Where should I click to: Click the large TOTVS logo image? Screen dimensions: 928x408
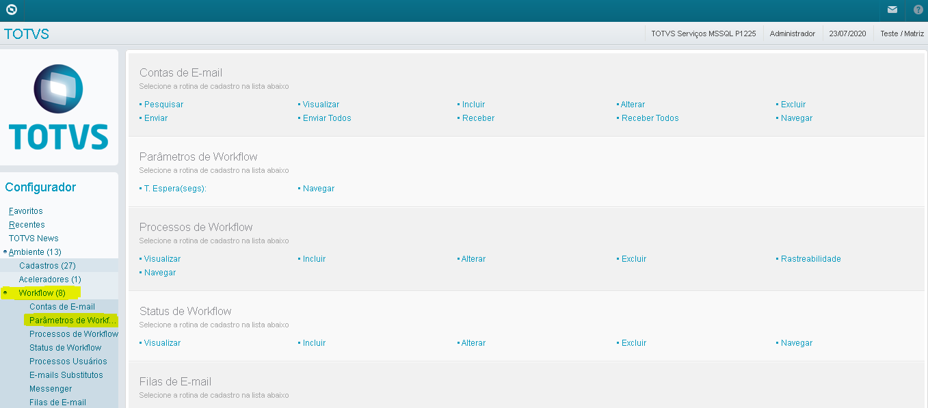[x=59, y=107]
